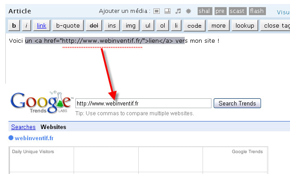Click the blue dot beside webinventif.fr
290x174 pixels.
click(x=11, y=138)
